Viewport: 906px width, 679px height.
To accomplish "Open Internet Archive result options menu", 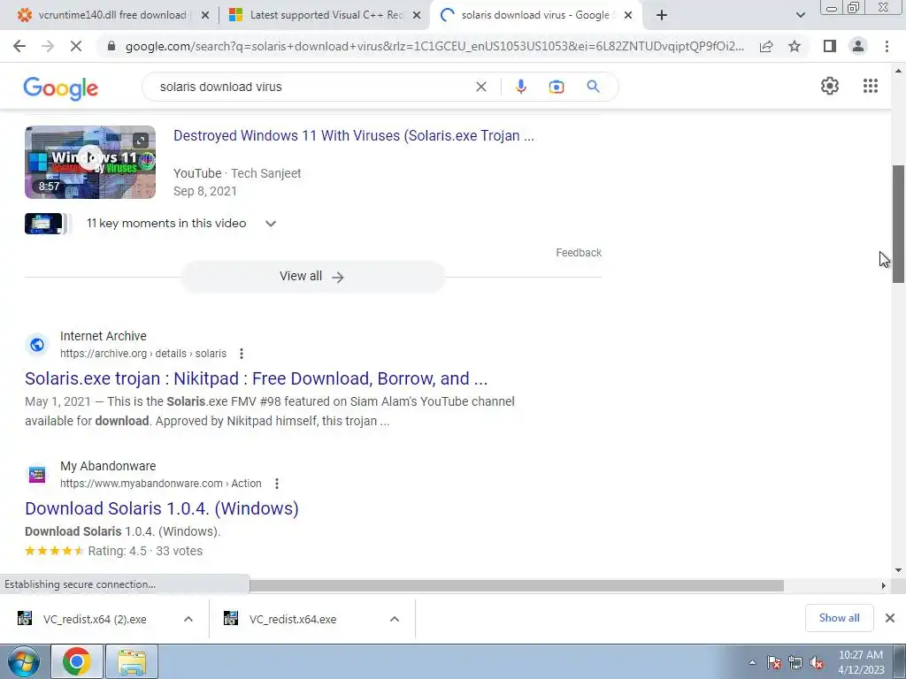I will [x=242, y=354].
